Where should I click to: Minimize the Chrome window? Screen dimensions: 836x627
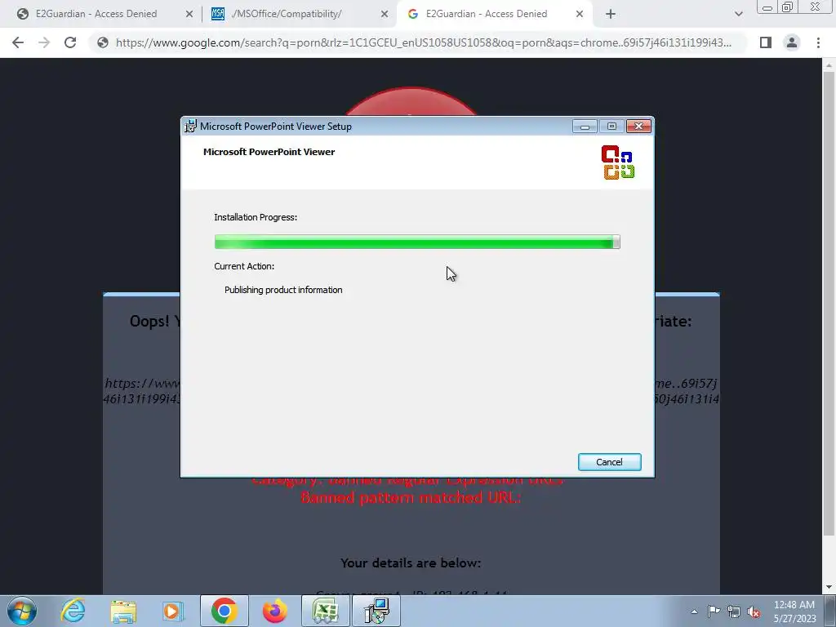(767, 7)
